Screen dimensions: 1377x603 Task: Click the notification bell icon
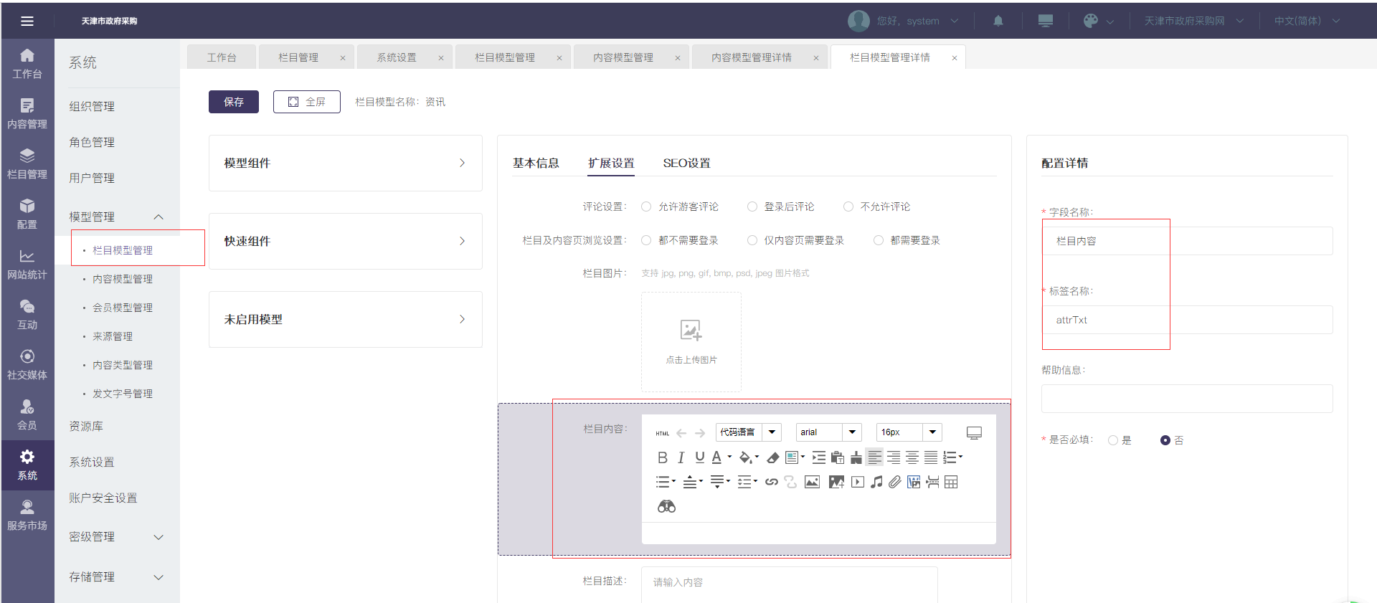coord(998,21)
